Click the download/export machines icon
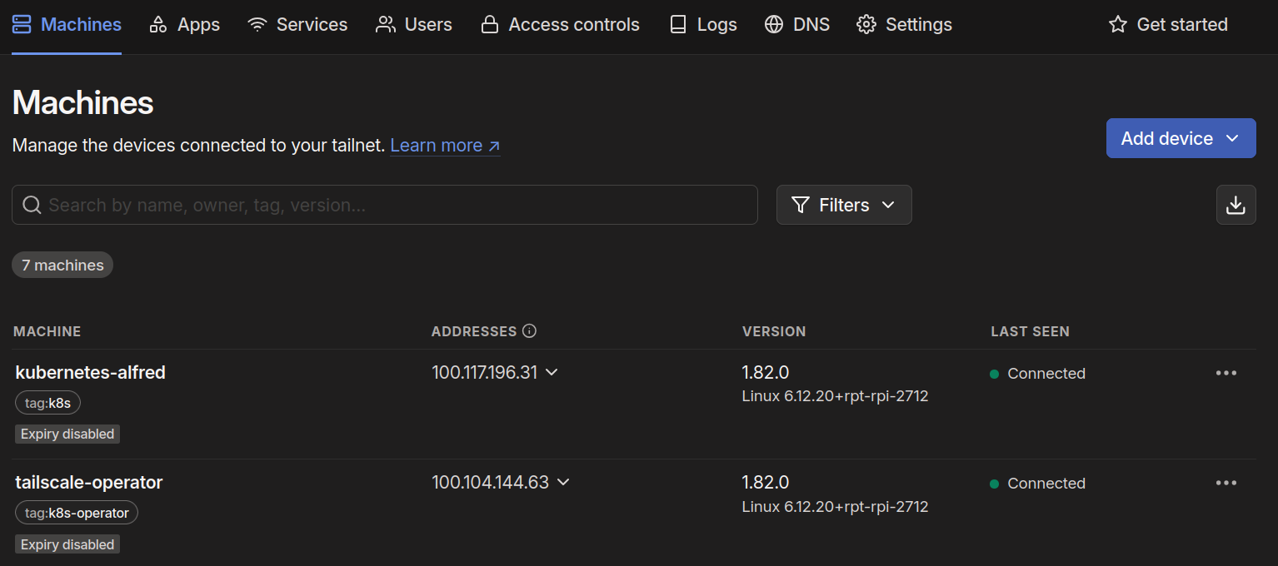 (1236, 205)
